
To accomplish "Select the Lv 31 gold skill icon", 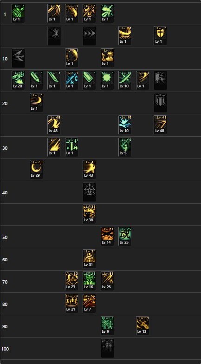I will [89, 258].
